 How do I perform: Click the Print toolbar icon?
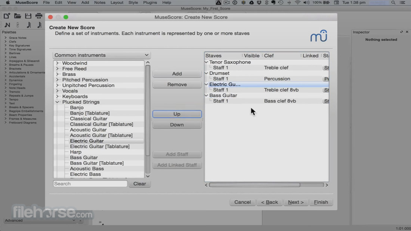(39, 16)
